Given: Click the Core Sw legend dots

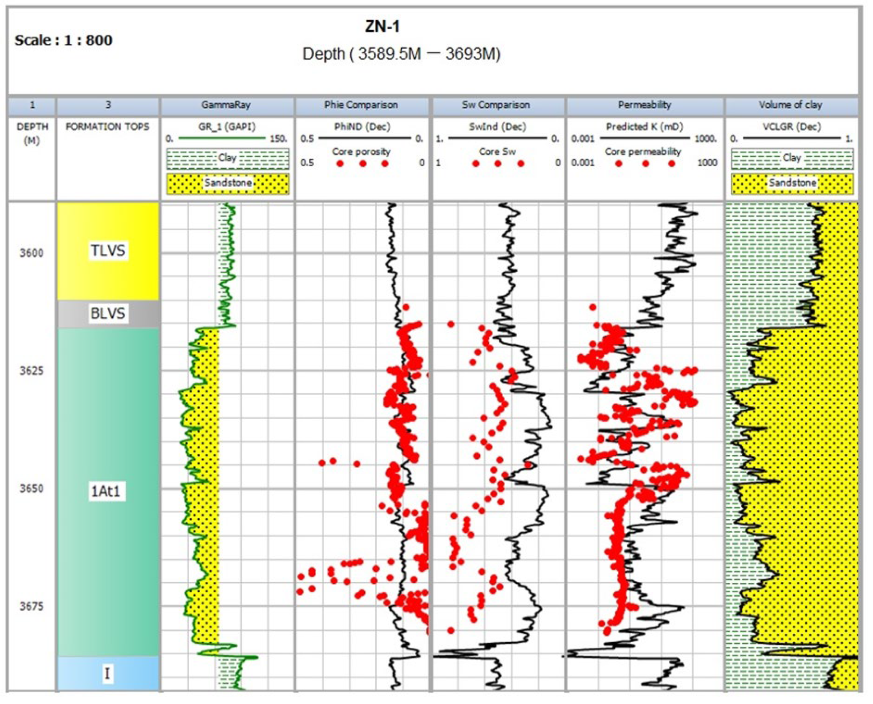Looking at the screenshot, I should click(498, 164).
